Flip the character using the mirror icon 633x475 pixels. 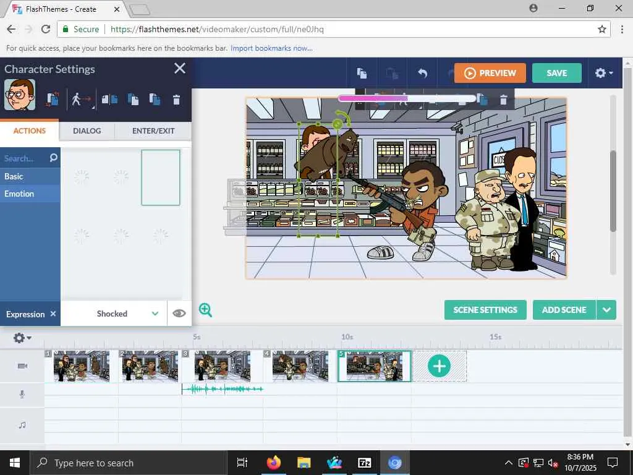tap(109, 99)
